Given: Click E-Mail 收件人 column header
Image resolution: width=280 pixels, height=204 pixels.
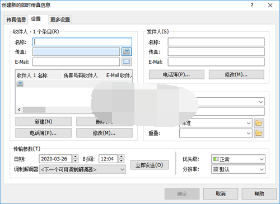Looking at the screenshot, I should pyautogui.click(x=119, y=75).
